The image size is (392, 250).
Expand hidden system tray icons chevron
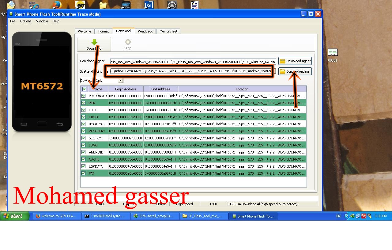[347, 216]
